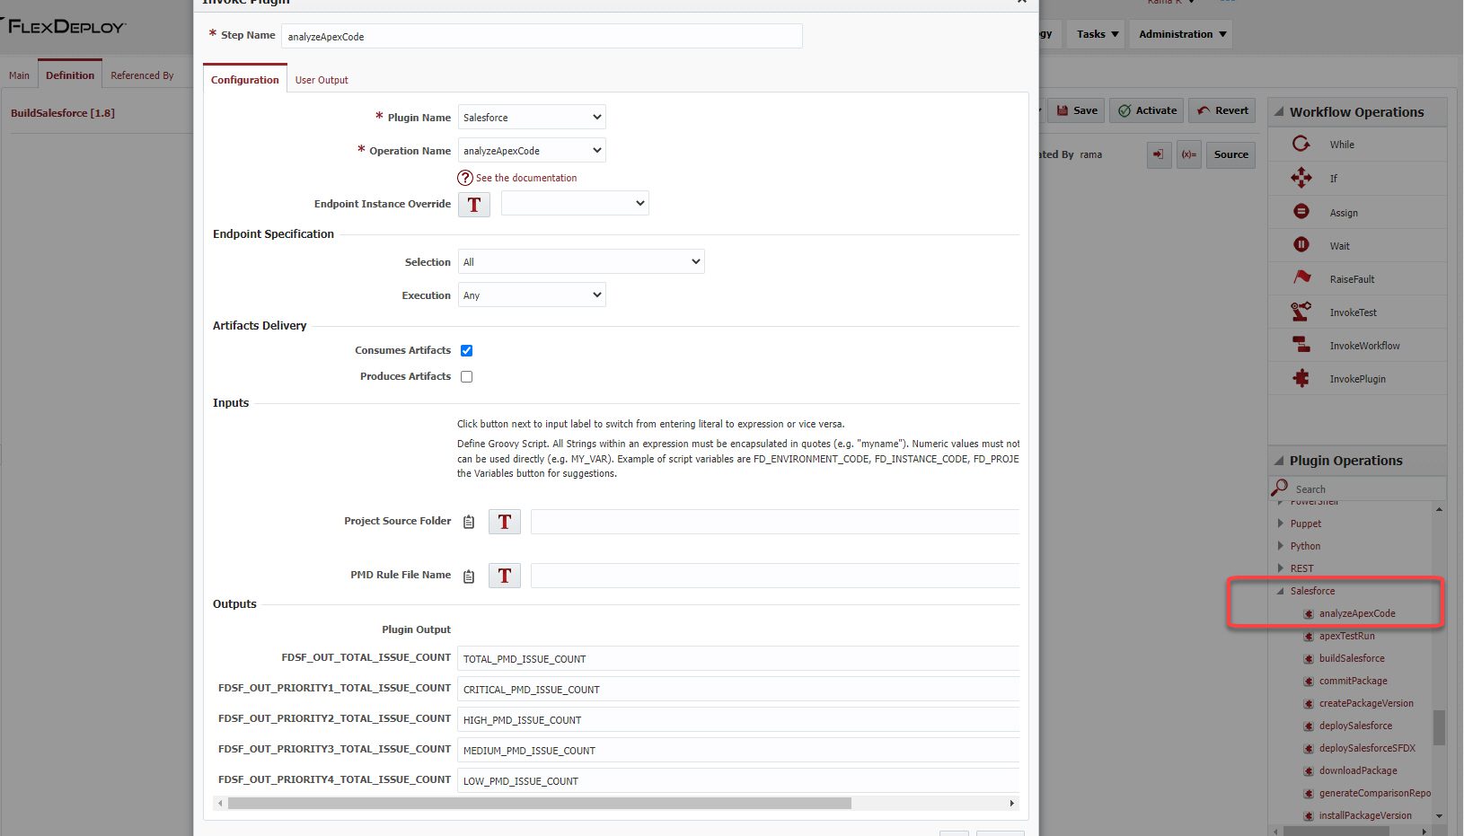Click the Revert button
Viewport: 1464px width, 836px height.
tap(1222, 110)
